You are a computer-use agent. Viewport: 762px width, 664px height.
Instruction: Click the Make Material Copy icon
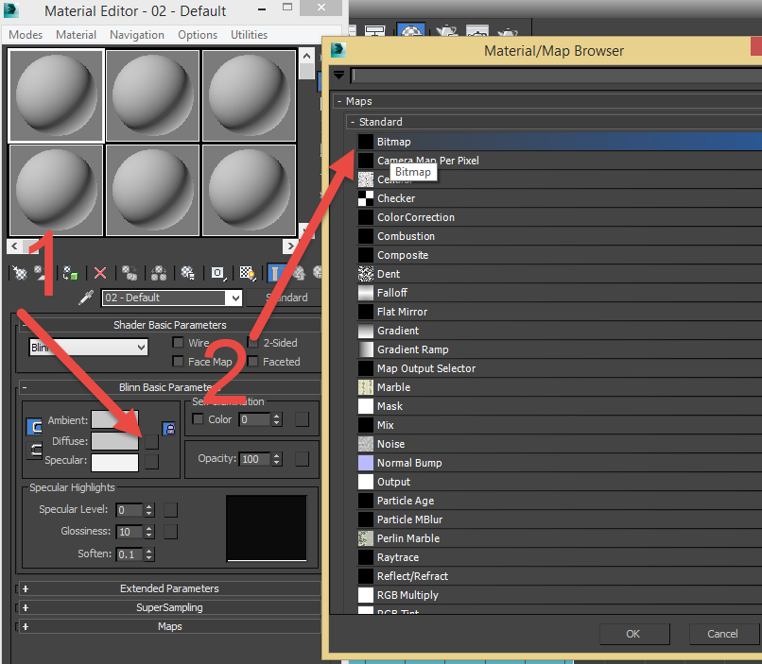[130, 273]
